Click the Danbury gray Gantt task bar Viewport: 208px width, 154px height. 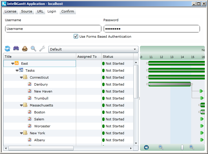170,84
